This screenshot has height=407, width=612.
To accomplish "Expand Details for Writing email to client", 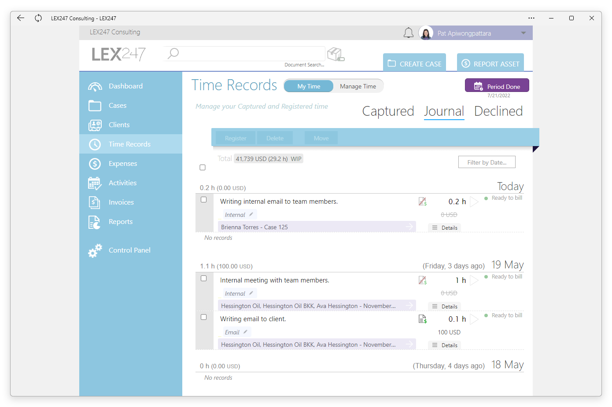I will coord(445,345).
